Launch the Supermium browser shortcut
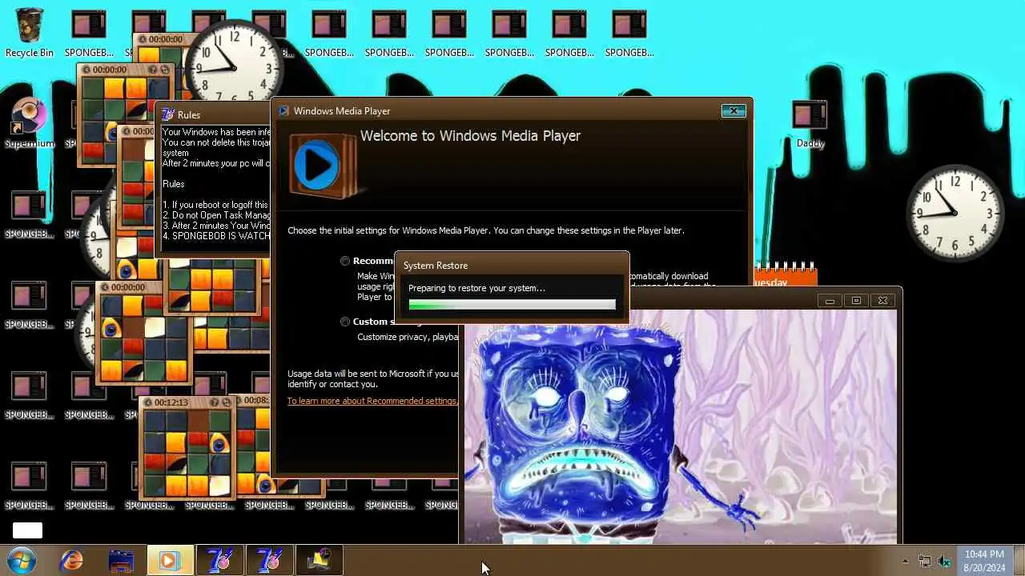The width and height of the screenshot is (1025, 576). pos(30,123)
